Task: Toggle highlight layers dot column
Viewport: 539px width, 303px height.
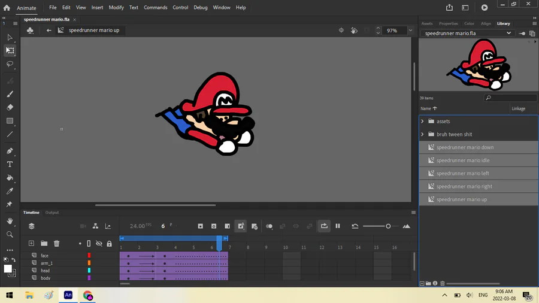Action: pyautogui.click(x=80, y=244)
